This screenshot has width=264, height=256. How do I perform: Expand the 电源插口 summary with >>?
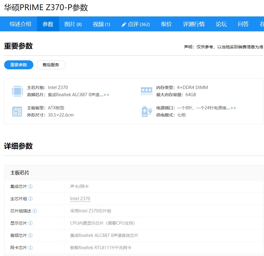(233, 108)
